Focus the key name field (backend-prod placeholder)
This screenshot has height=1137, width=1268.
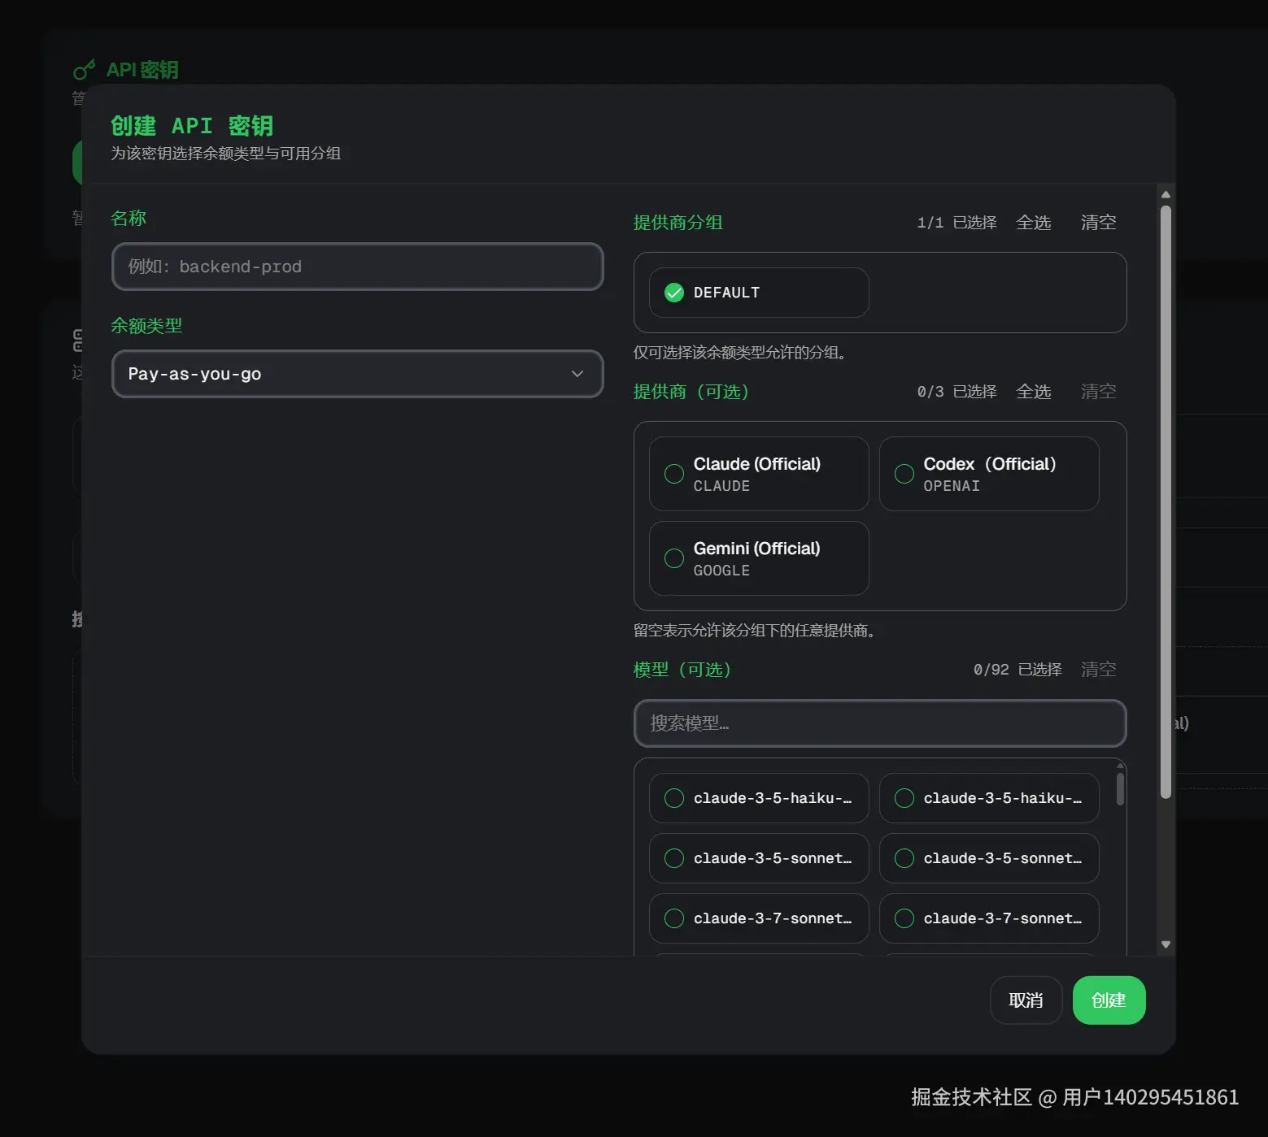357,267
